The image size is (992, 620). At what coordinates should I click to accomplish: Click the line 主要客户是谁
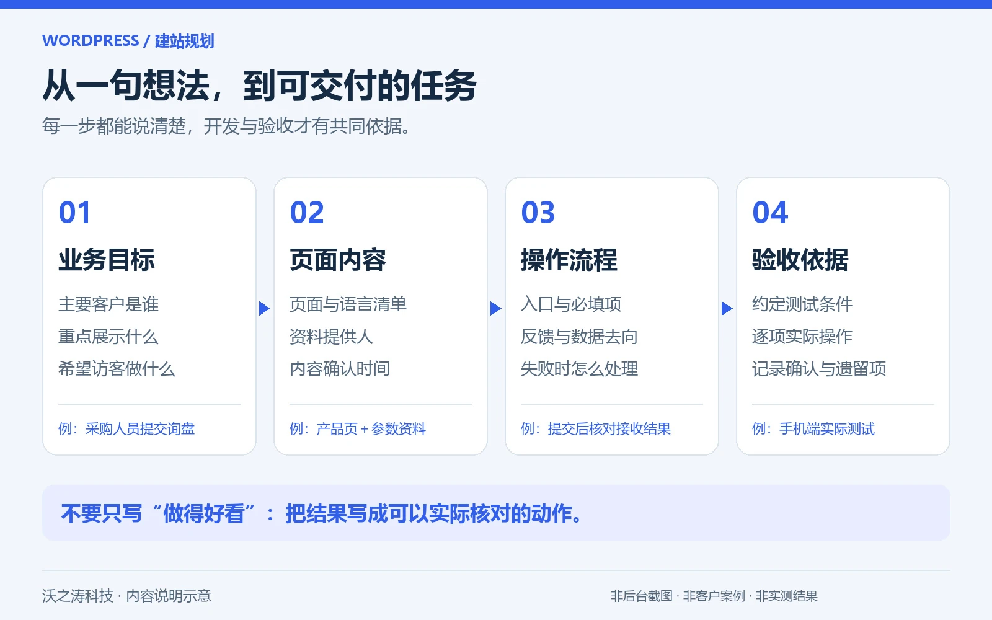click(x=108, y=304)
